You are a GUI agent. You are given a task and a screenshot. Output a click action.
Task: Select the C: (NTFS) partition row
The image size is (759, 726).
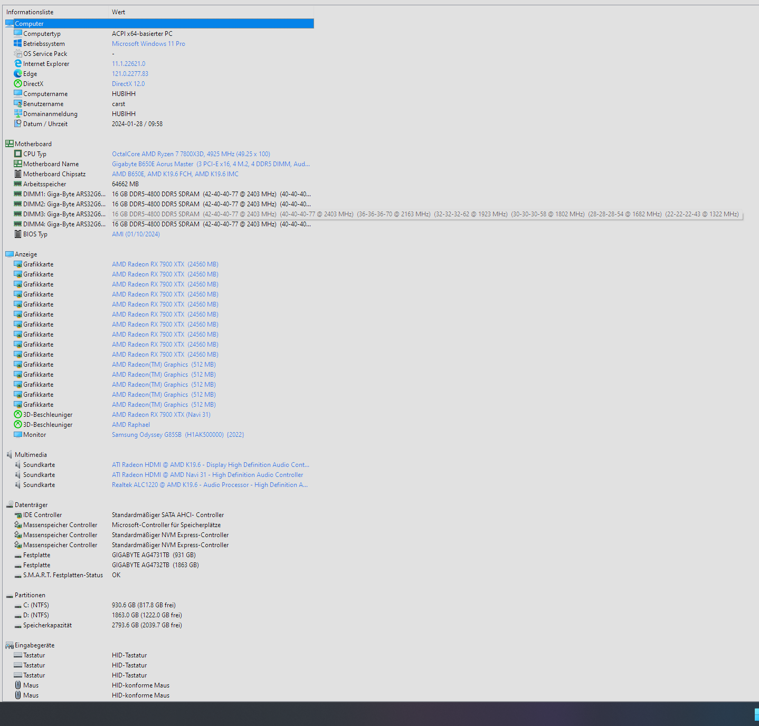click(158, 605)
